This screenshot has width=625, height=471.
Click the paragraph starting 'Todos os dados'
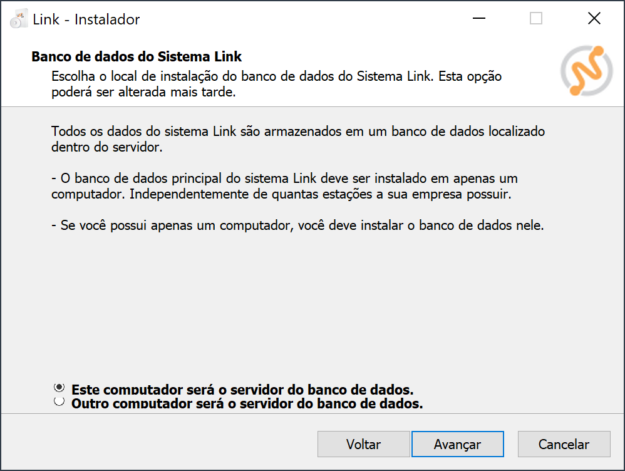[x=298, y=140]
